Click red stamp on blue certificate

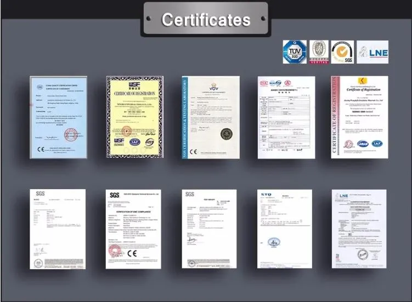71,135
